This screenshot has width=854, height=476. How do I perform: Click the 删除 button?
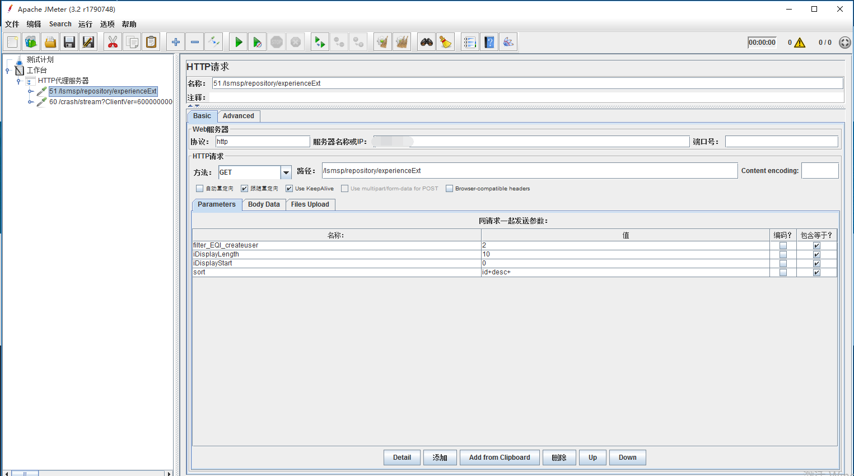coord(559,458)
